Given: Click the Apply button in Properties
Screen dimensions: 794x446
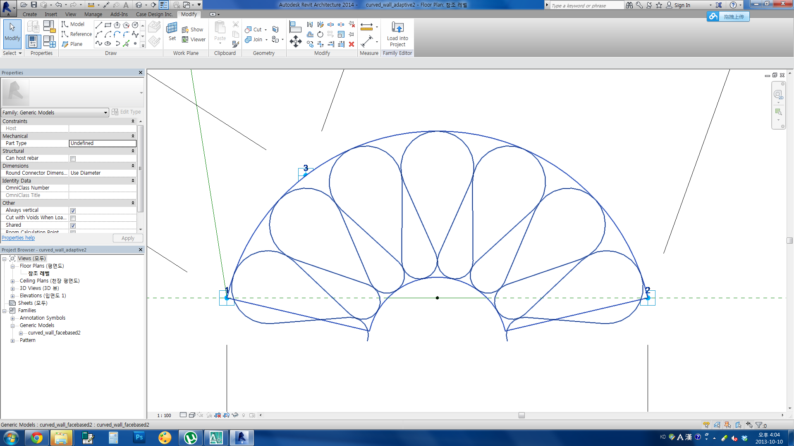Looking at the screenshot, I should click(x=128, y=238).
